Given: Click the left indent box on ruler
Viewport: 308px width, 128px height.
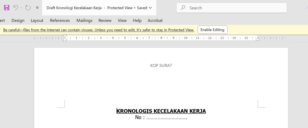Looking at the screenshot, I should coord(65,41).
